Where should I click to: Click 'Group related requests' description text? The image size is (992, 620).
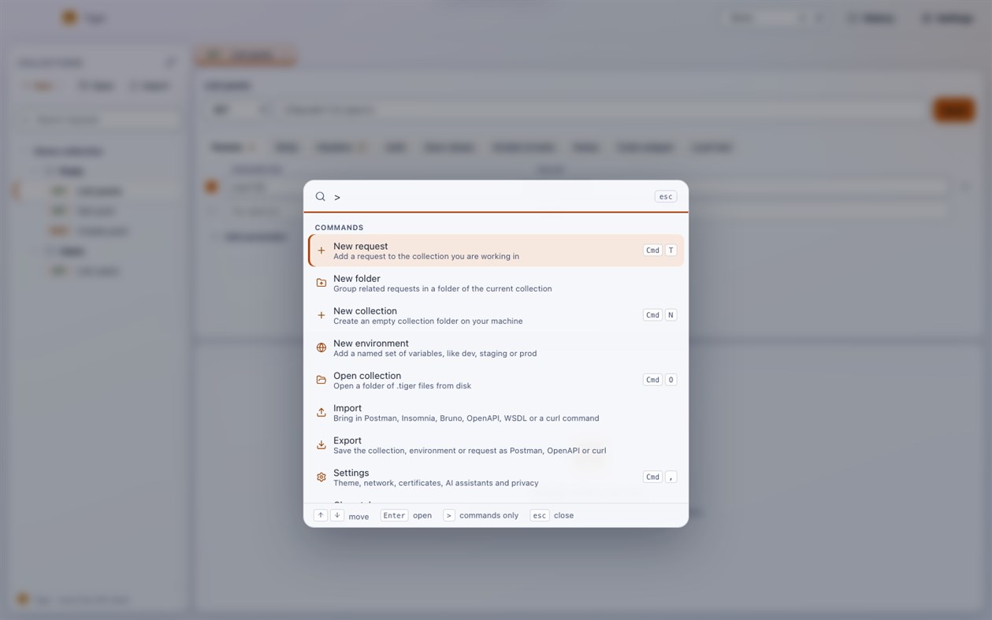443,289
